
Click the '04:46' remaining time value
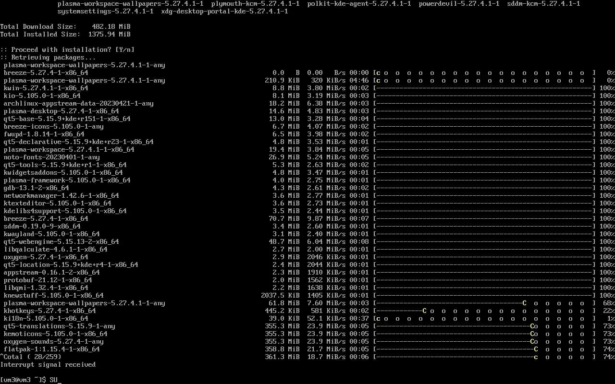(x=359, y=81)
